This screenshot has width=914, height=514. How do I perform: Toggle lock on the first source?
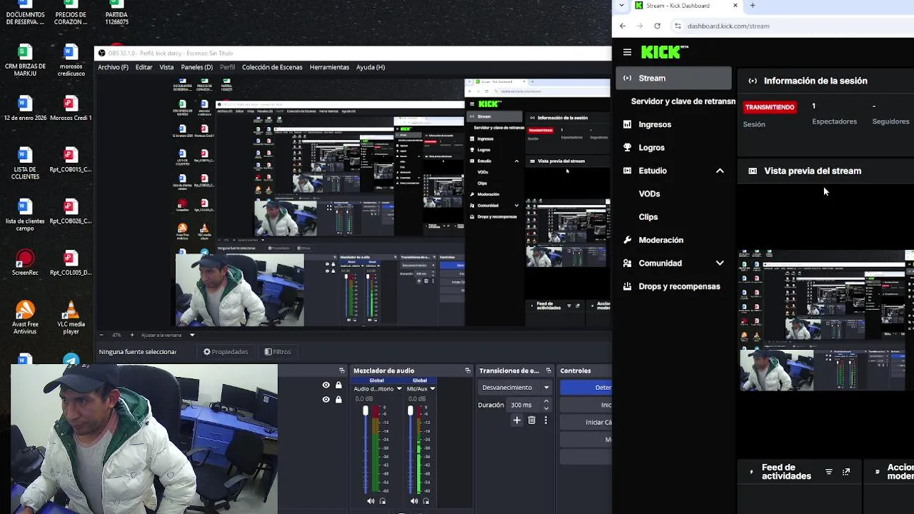point(338,385)
